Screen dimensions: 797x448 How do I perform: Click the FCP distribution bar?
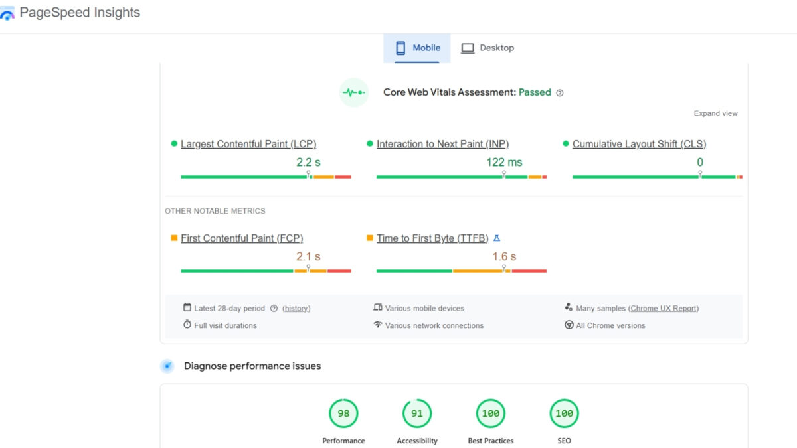click(266, 271)
